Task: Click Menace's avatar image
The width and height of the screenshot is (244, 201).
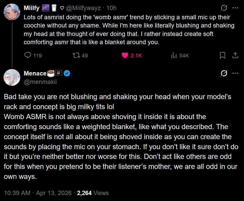Action: point(12,77)
